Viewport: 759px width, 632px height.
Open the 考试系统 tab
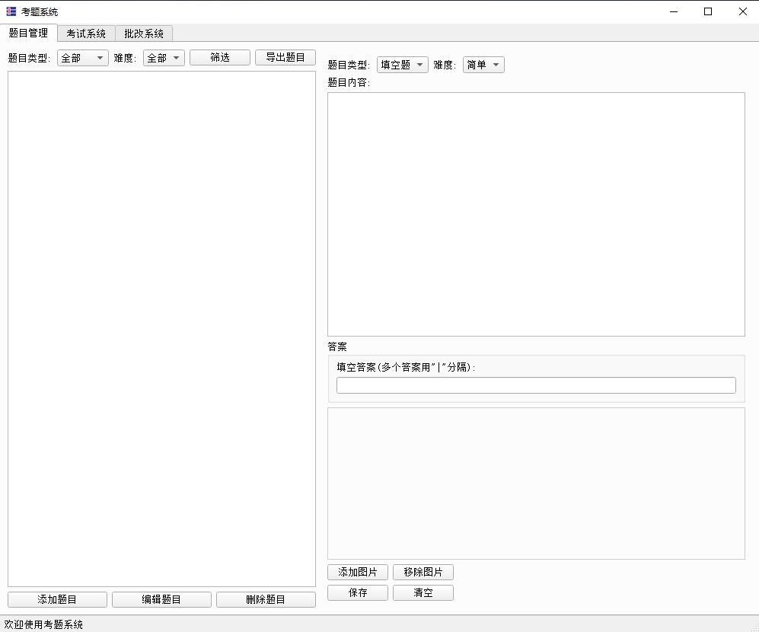86,34
